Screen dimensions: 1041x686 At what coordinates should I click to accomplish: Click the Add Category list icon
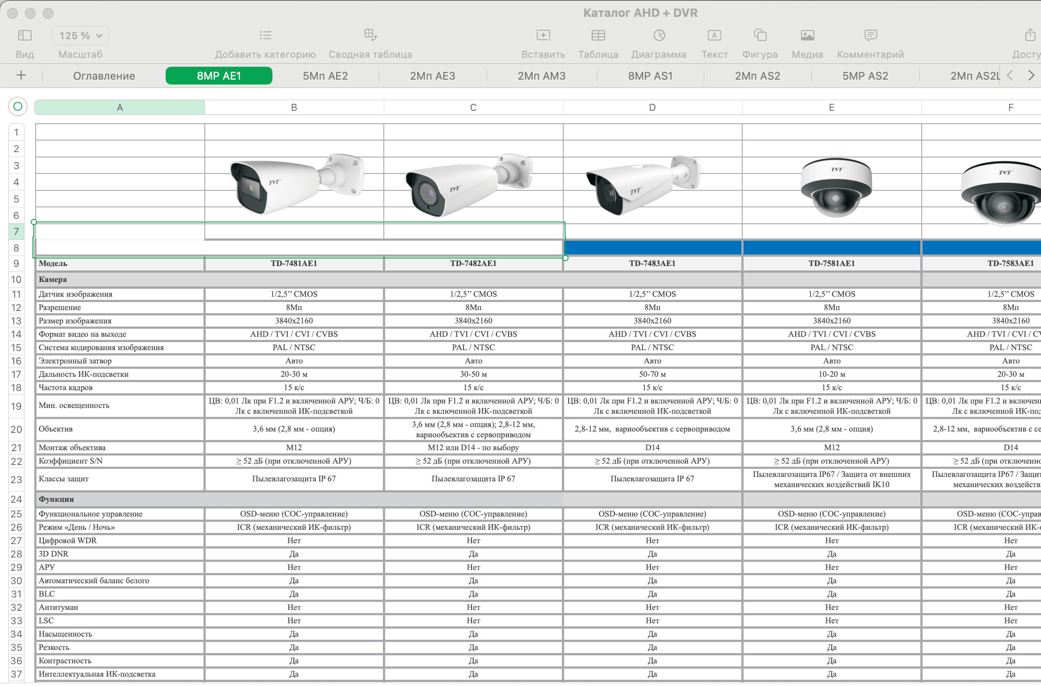point(265,35)
